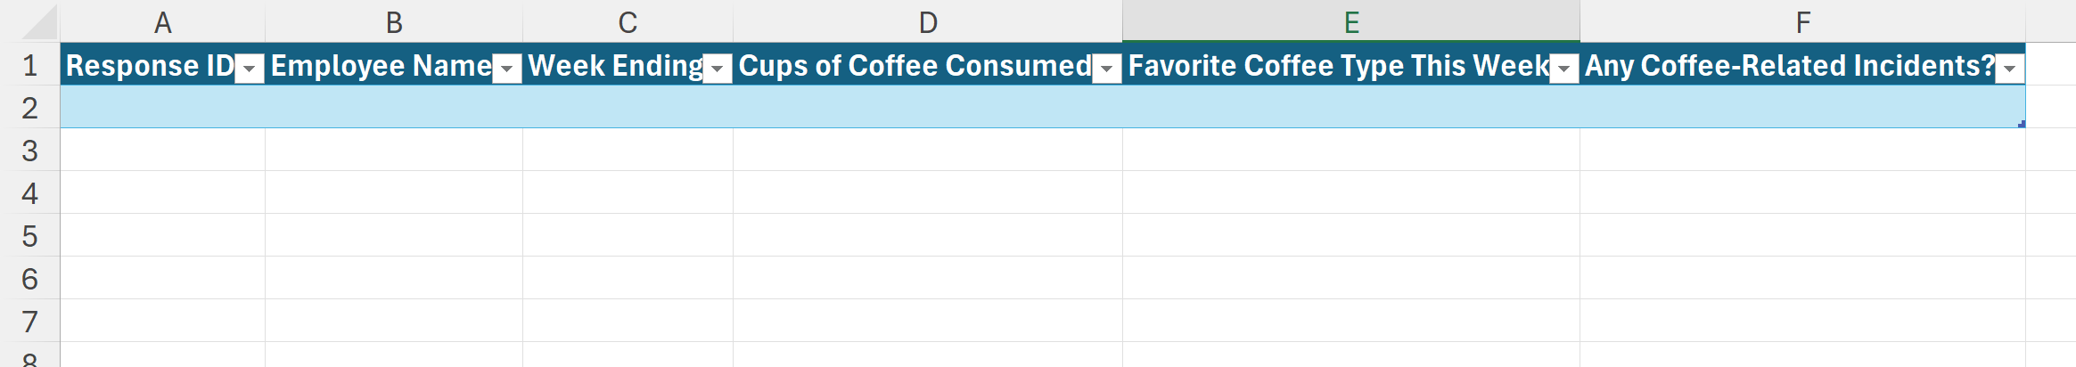The image size is (2076, 367).
Task: Select column A header
Action: coord(162,22)
